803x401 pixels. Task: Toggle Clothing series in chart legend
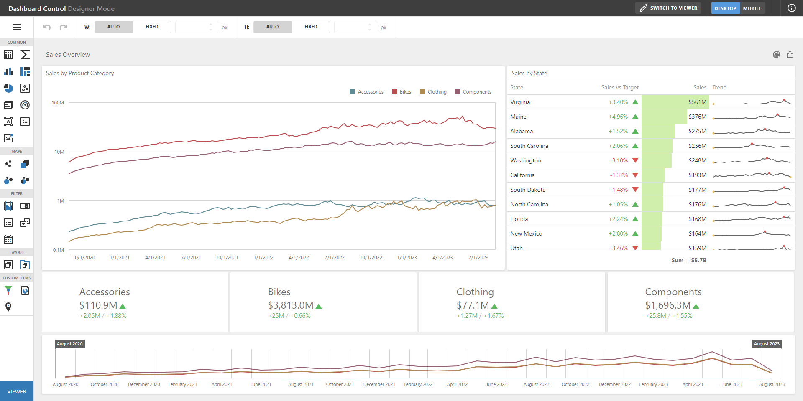tap(433, 92)
